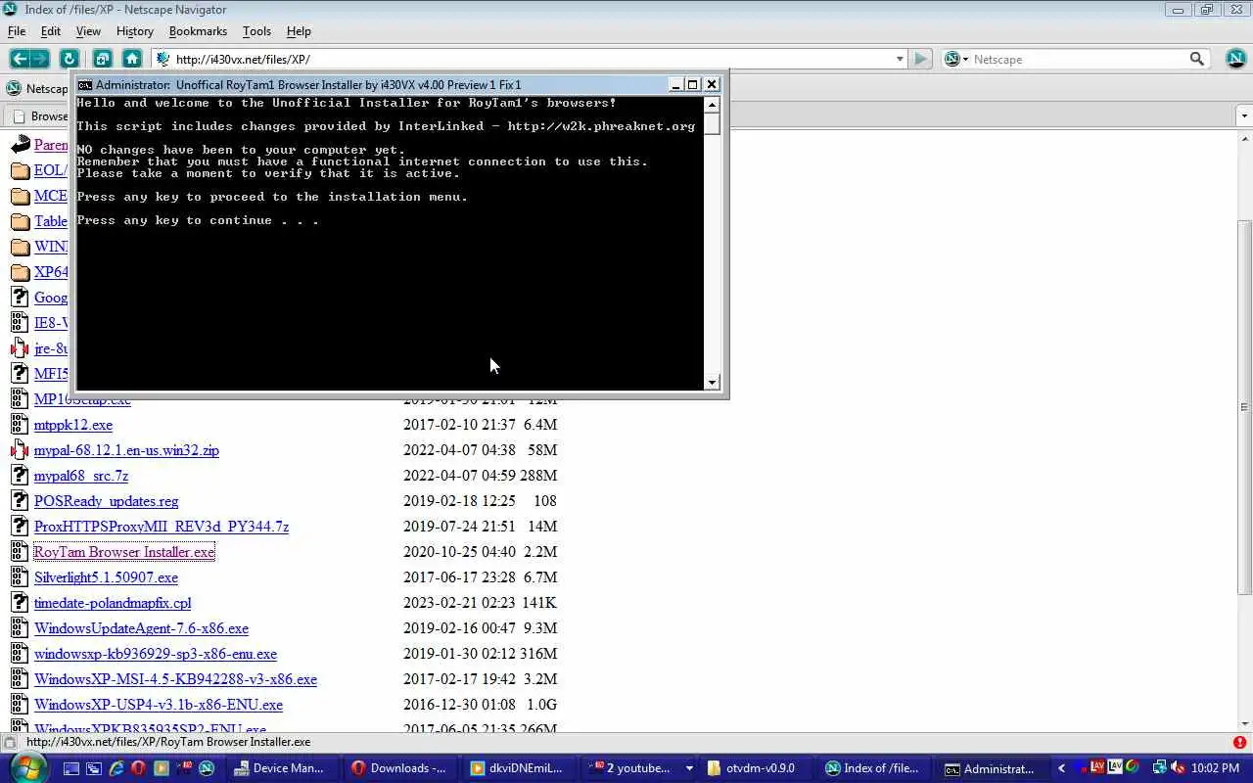Open the search engine selector dropdown
The height and width of the screenshot is (783, 1253).
click(x=955, y=59)
